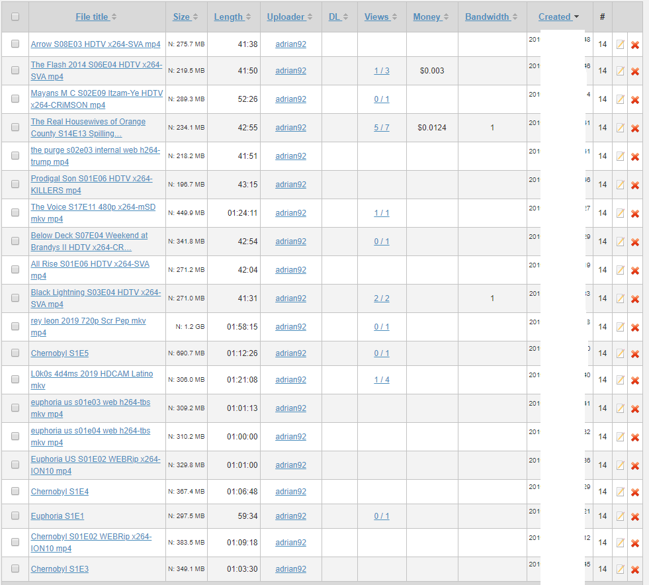Select the Chernobyl S1E4 row checkbox

15,491
